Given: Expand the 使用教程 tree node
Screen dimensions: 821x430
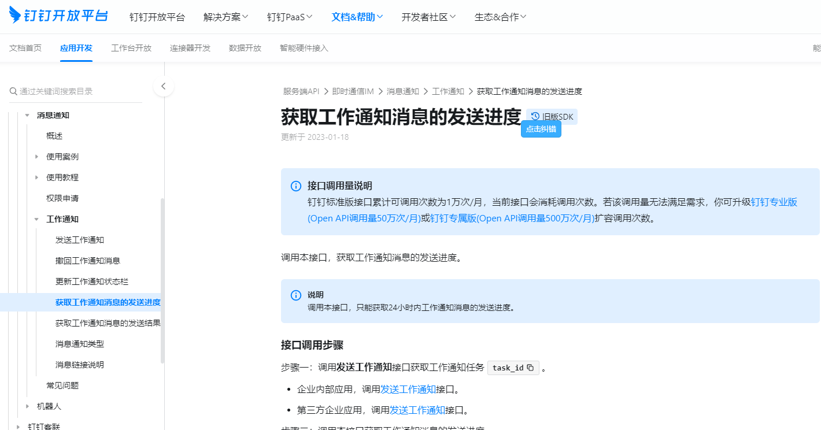Looking at the screenshot, I should (36, 177).
